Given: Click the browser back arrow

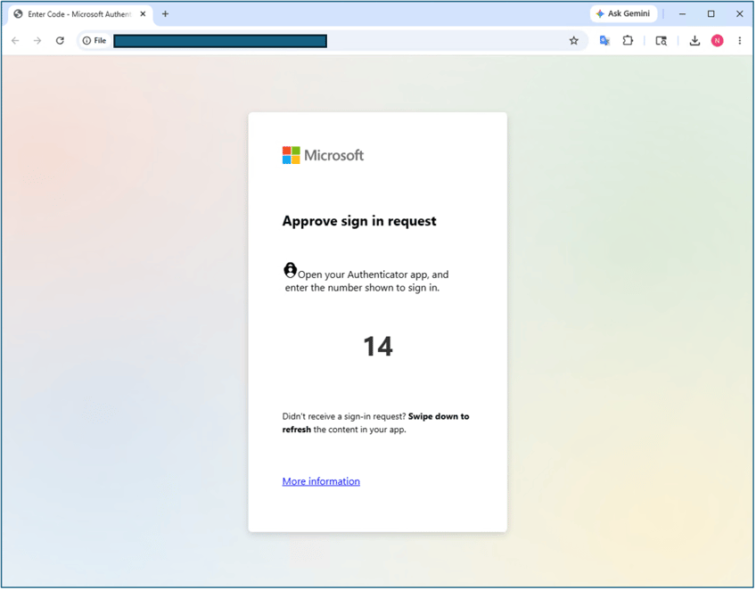Looking at the screenshot, I should coord(15,40).
